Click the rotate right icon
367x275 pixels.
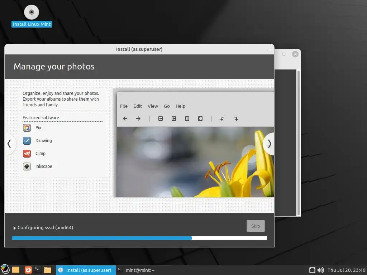tap(236, 119)
